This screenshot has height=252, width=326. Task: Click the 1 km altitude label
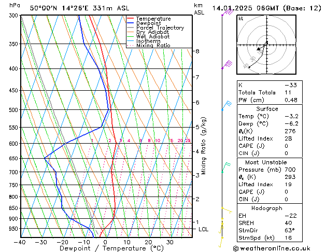(197, 222)
